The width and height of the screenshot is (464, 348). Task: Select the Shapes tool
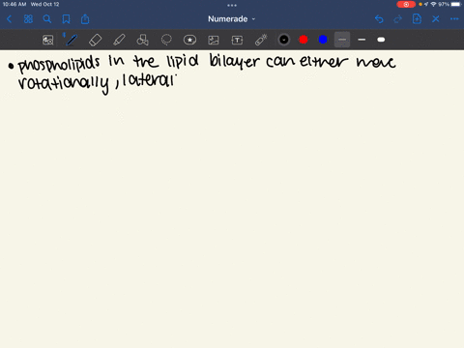click(x=142, y=40)
